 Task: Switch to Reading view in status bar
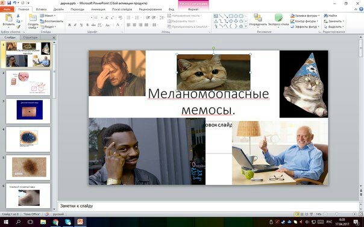tap(306, 214)
